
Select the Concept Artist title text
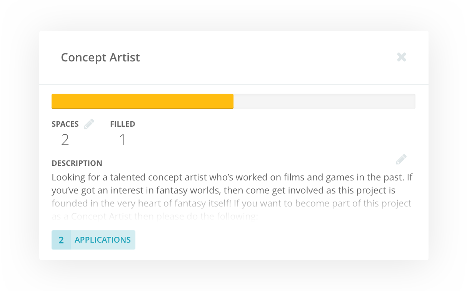[x=100, y=57]
